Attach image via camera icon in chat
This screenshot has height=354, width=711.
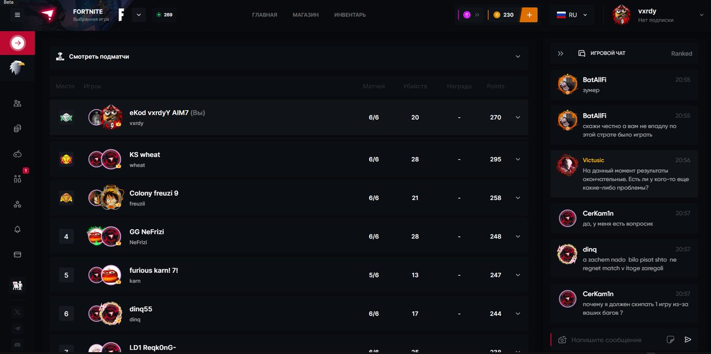coord(562,340)
